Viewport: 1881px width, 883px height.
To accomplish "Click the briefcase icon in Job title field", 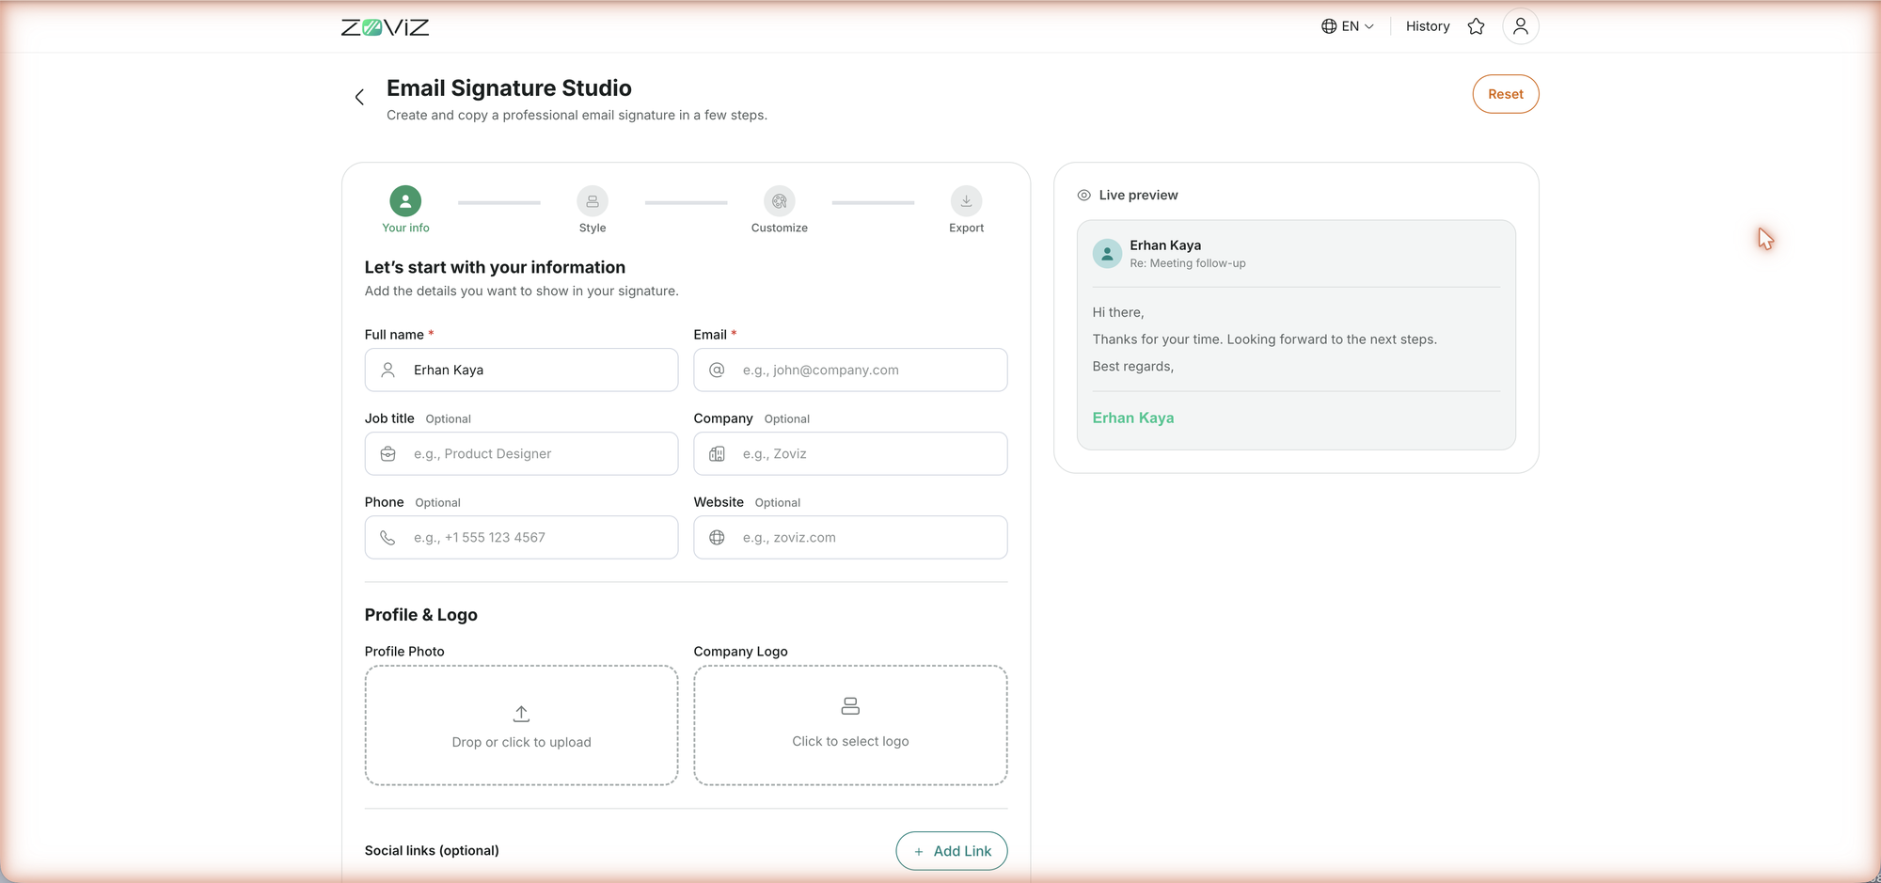I will tap(387, 454).
